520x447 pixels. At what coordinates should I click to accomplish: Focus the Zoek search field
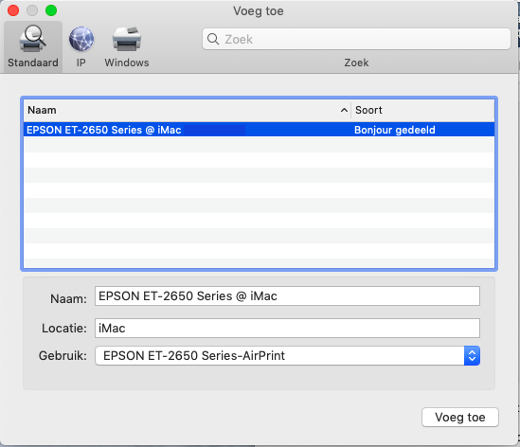(356, 39)
